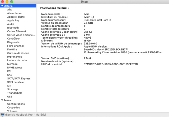Select Fibre Channel in the sidebar
This screenshot has width=169, height=117.
[x=15, y=46]
